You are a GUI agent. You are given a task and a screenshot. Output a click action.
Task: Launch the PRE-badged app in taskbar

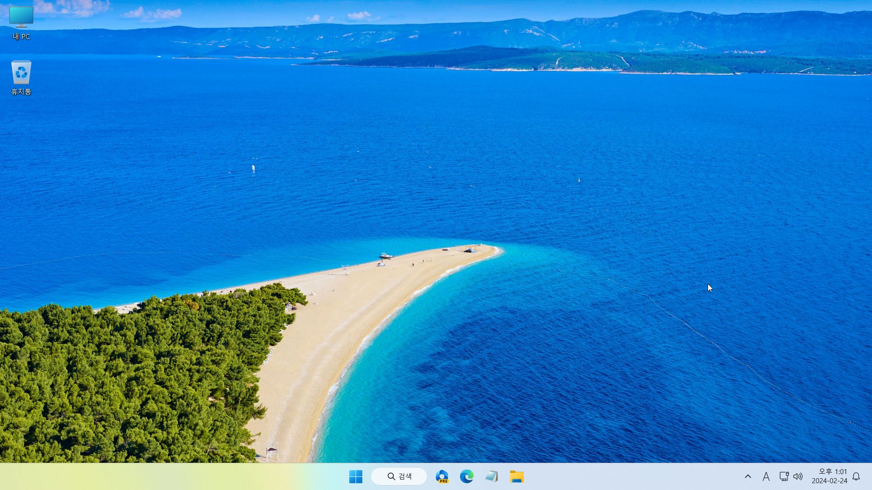click(x=442, y=476)
